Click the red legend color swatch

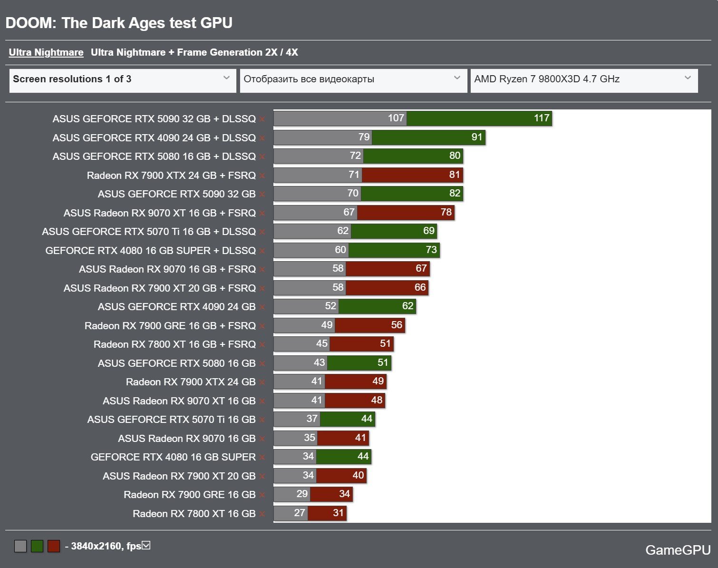(54, 546)
